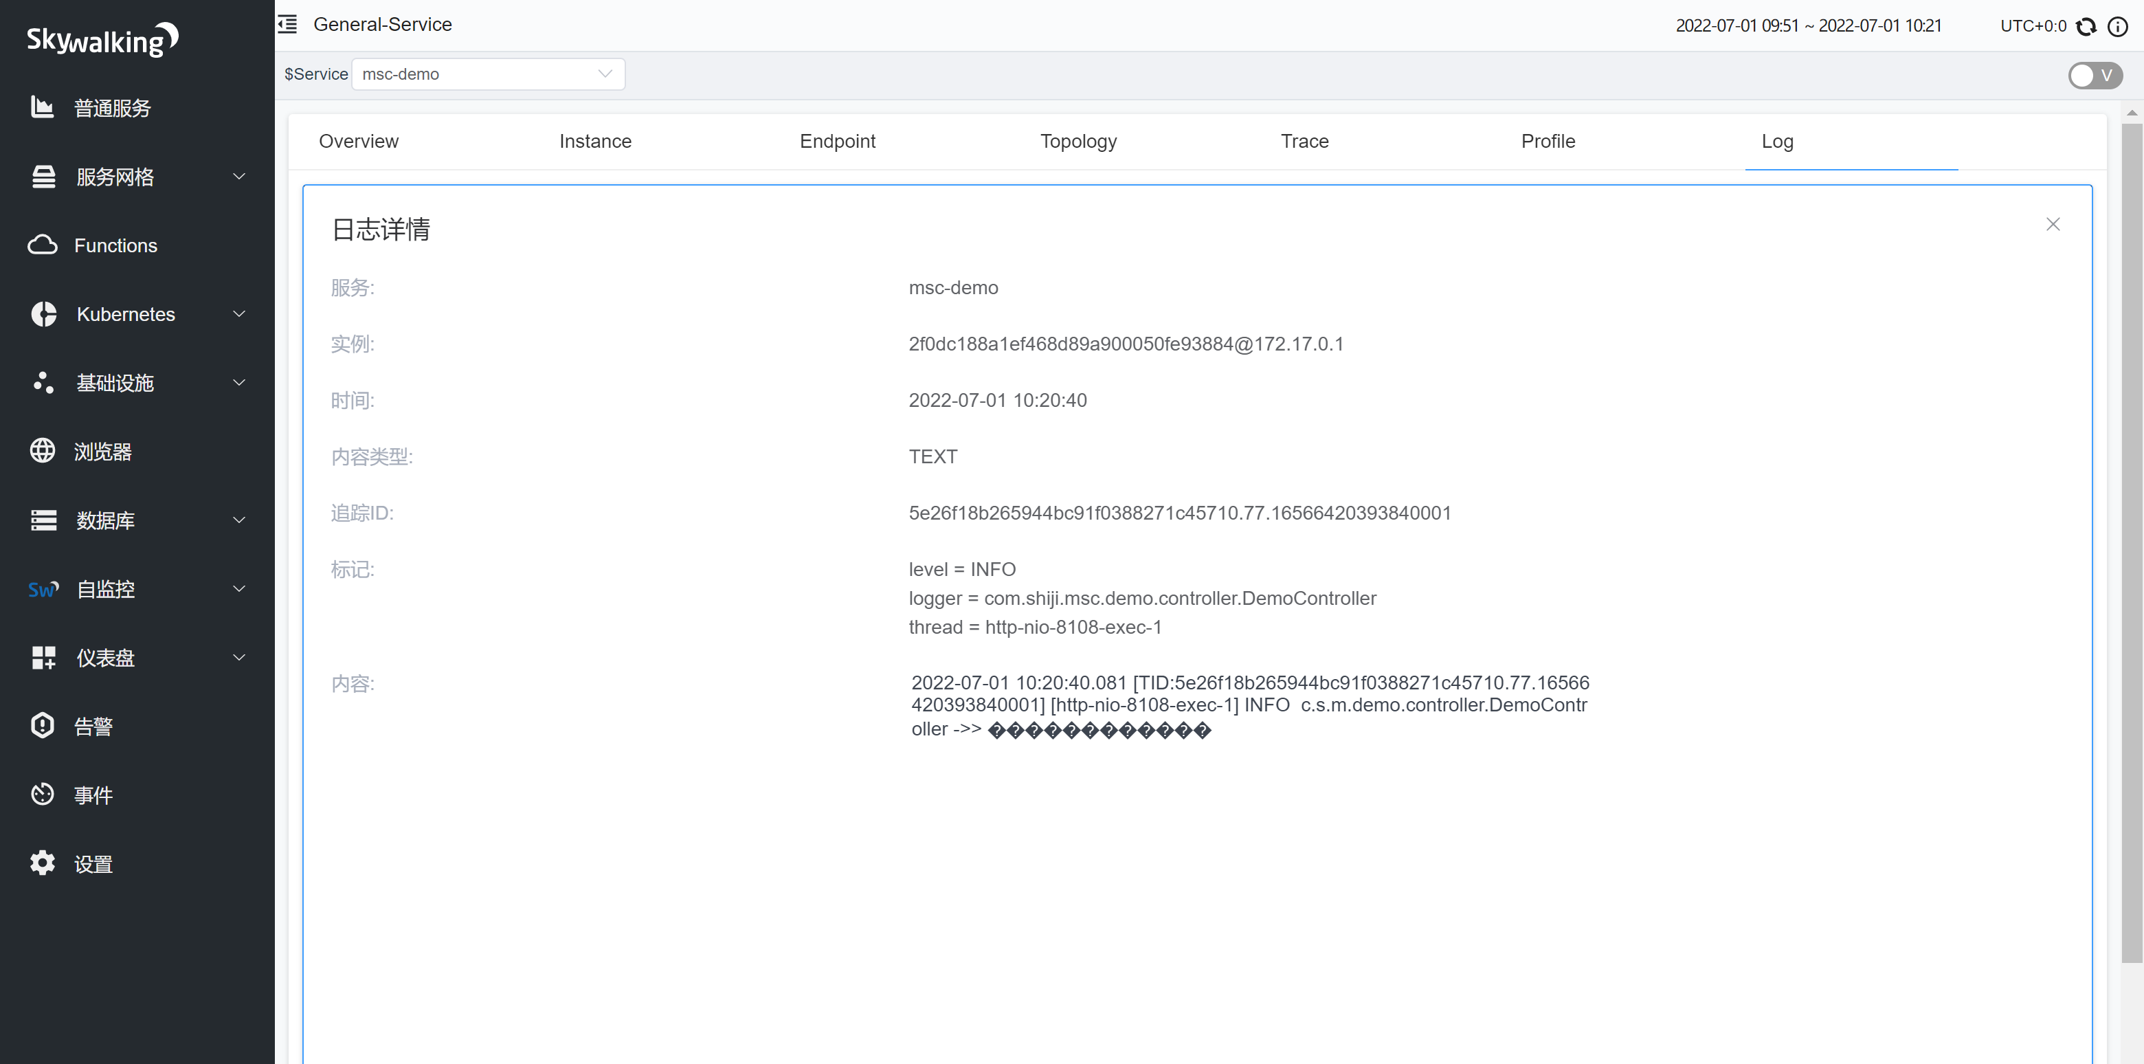The image size is (2144, 1064).
Task: Expand the Kubernetes menu chevron
Action: pos(239,314)
